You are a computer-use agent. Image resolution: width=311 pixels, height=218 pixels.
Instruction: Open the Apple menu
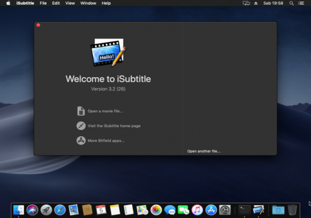point(8,3)
